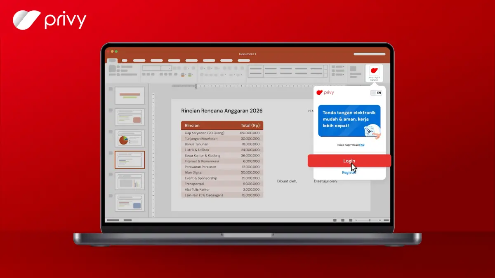This screenshot has height=278, width=495.
Task: Open the Register link
Action: tap(349, 173)
